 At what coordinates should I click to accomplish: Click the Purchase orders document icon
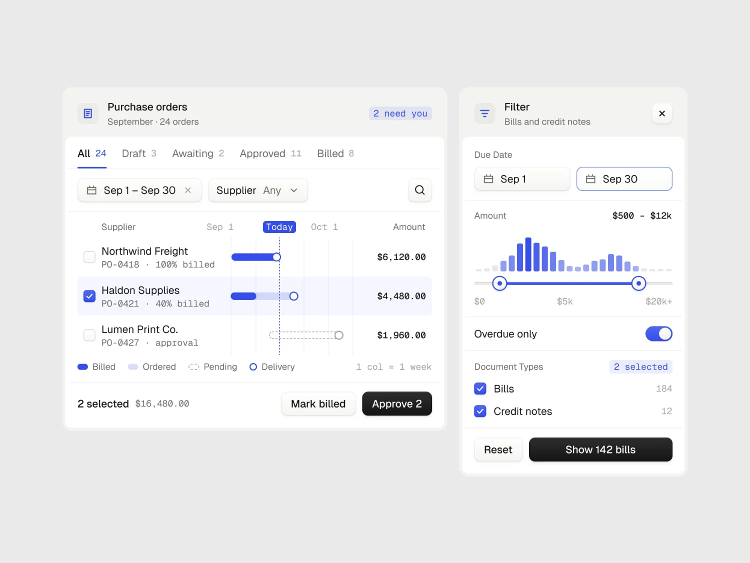(88, 113)
